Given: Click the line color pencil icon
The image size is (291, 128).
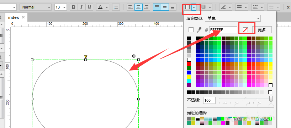Looking at the screenshot, I should pos(224,7).
